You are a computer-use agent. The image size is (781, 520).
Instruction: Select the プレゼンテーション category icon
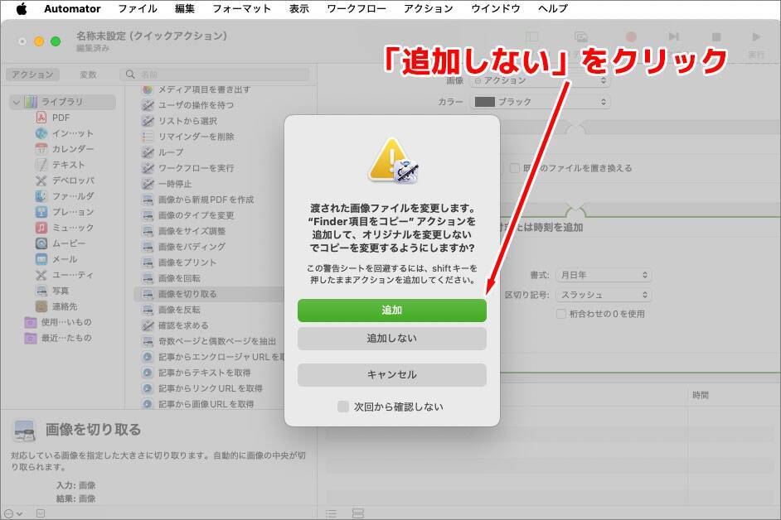(41, 212)
